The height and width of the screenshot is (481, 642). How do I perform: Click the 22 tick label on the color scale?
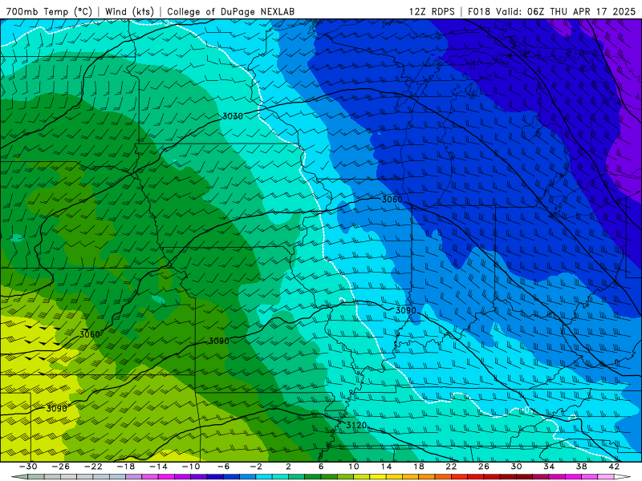tap(451, 467)
